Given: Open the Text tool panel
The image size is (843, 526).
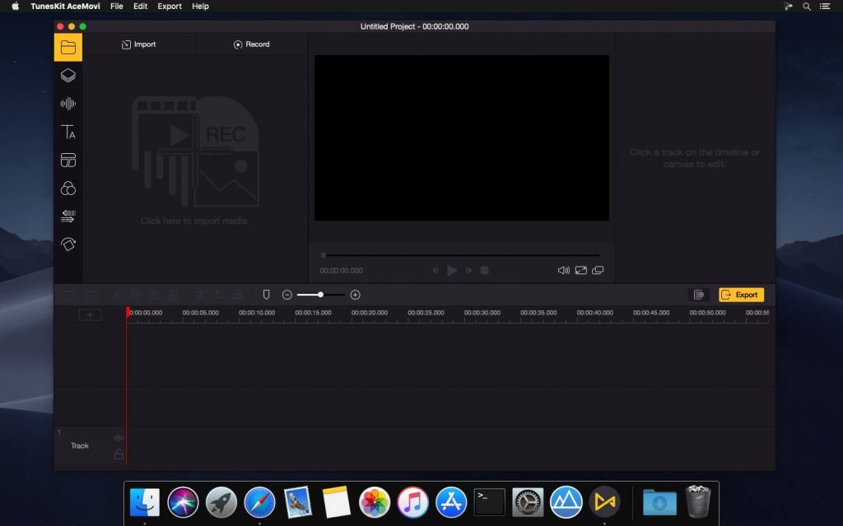Looking at the screenshot, I should [x=68, y=132].
